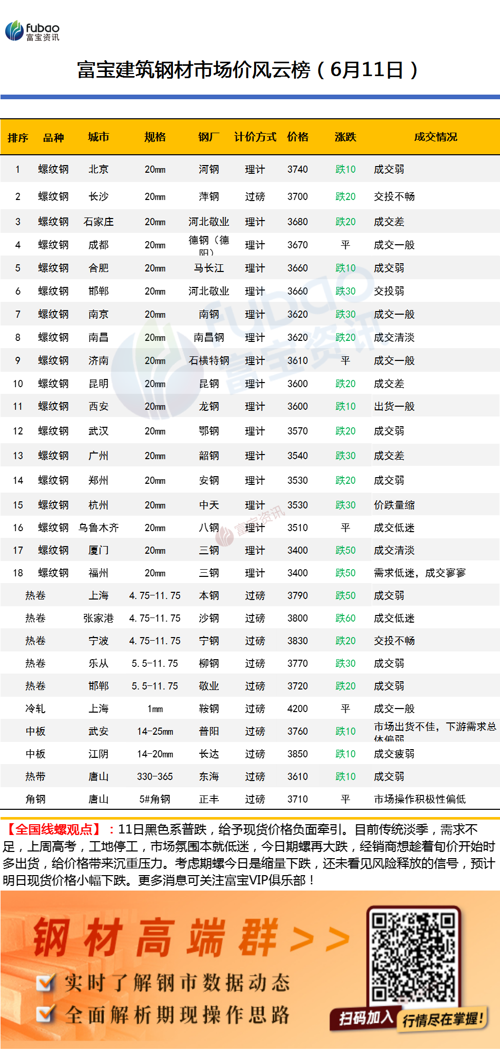Select the 城市 column header
Viewport: 500px width, 1052px height.
[99, 137]
